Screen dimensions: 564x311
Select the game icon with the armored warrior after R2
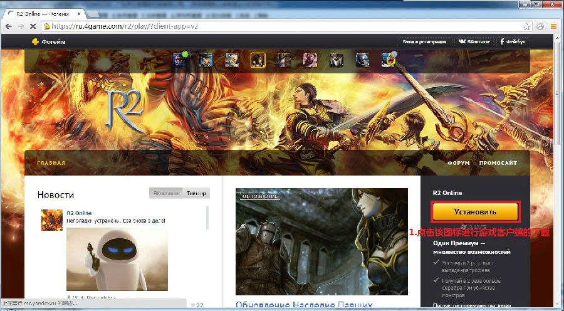(x=284, y=60)
